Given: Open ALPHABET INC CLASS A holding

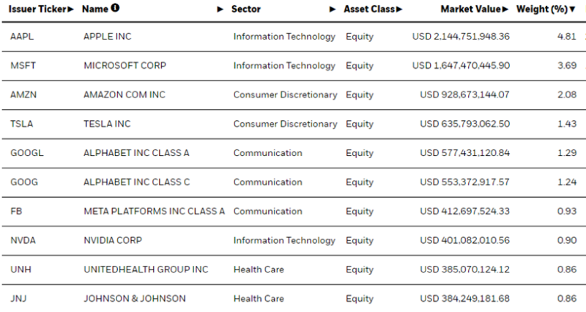Looking at the screenshot, I should coord(136,153).
